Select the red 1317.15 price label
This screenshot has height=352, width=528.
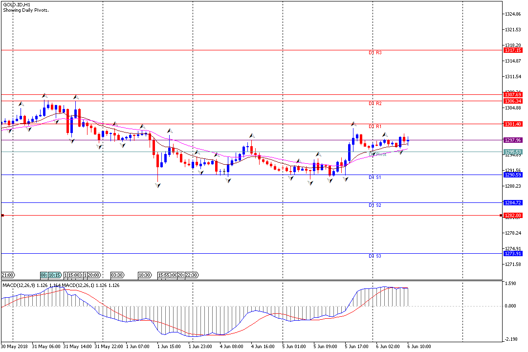click(x=513, y=50)
